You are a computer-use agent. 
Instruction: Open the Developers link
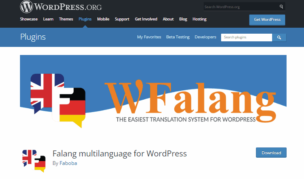tap(205, 37)
